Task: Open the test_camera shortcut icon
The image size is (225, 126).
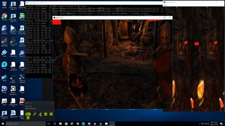Action: pyautogui.click(x=13, y=18)
